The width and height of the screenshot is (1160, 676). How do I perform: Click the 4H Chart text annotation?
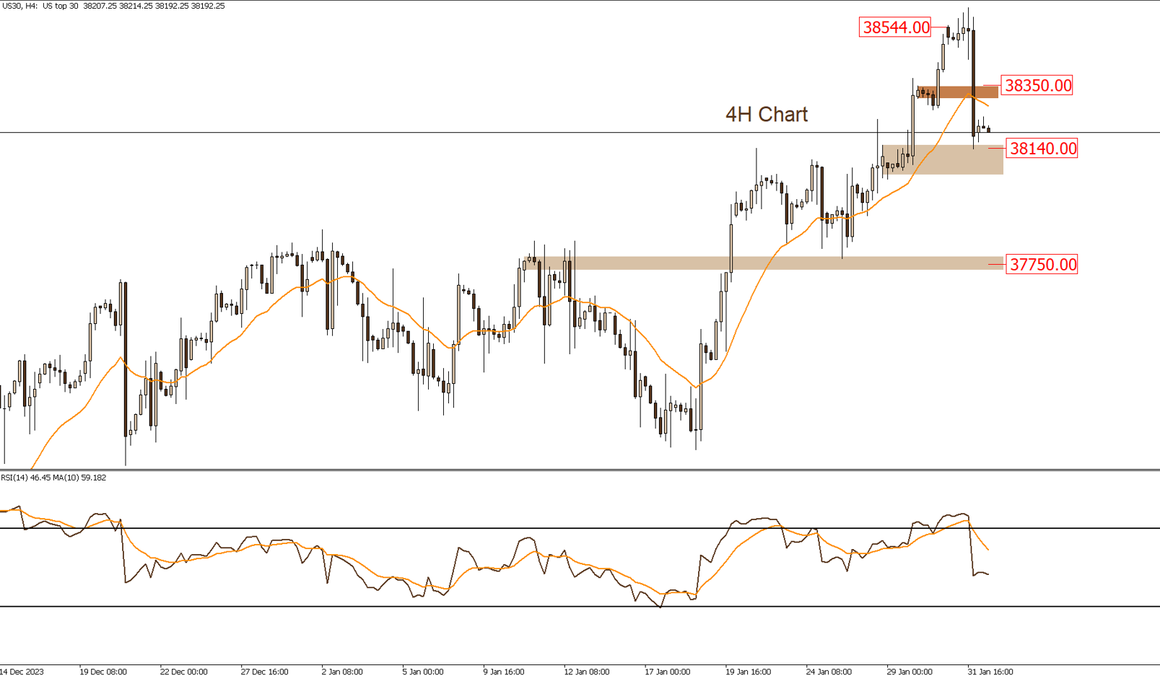[x=766, y=115]
